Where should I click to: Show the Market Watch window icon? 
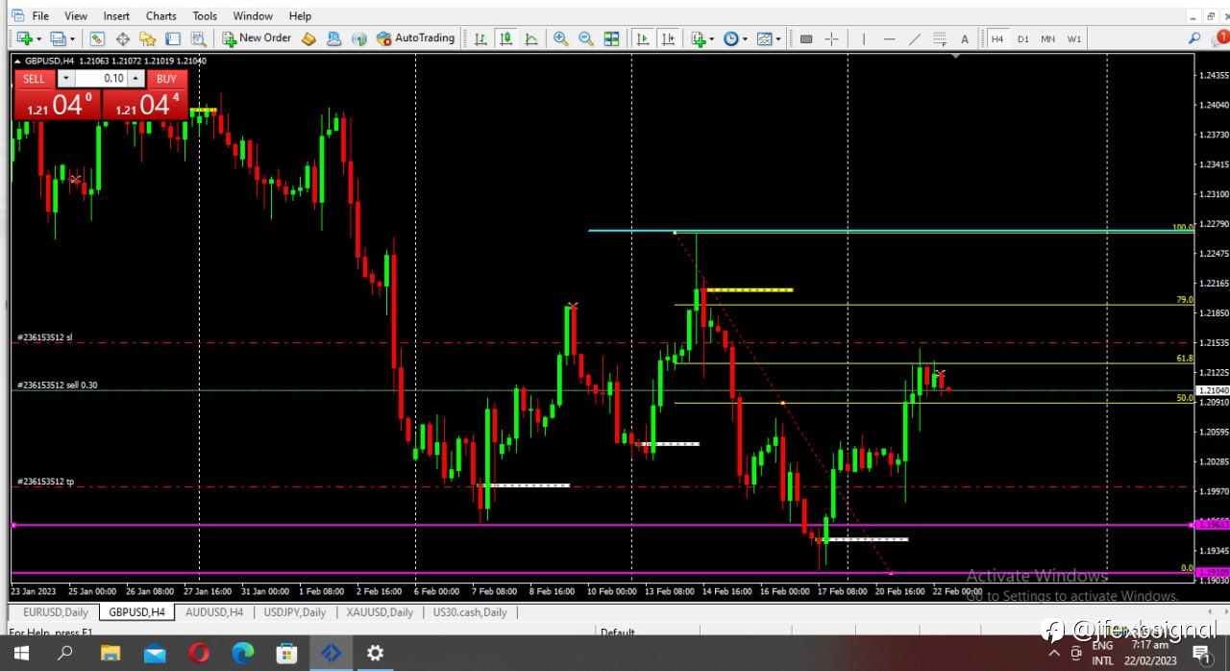[x=97, y=38]
